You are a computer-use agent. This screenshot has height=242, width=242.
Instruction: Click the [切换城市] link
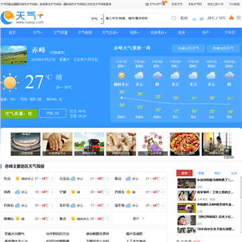57,52
